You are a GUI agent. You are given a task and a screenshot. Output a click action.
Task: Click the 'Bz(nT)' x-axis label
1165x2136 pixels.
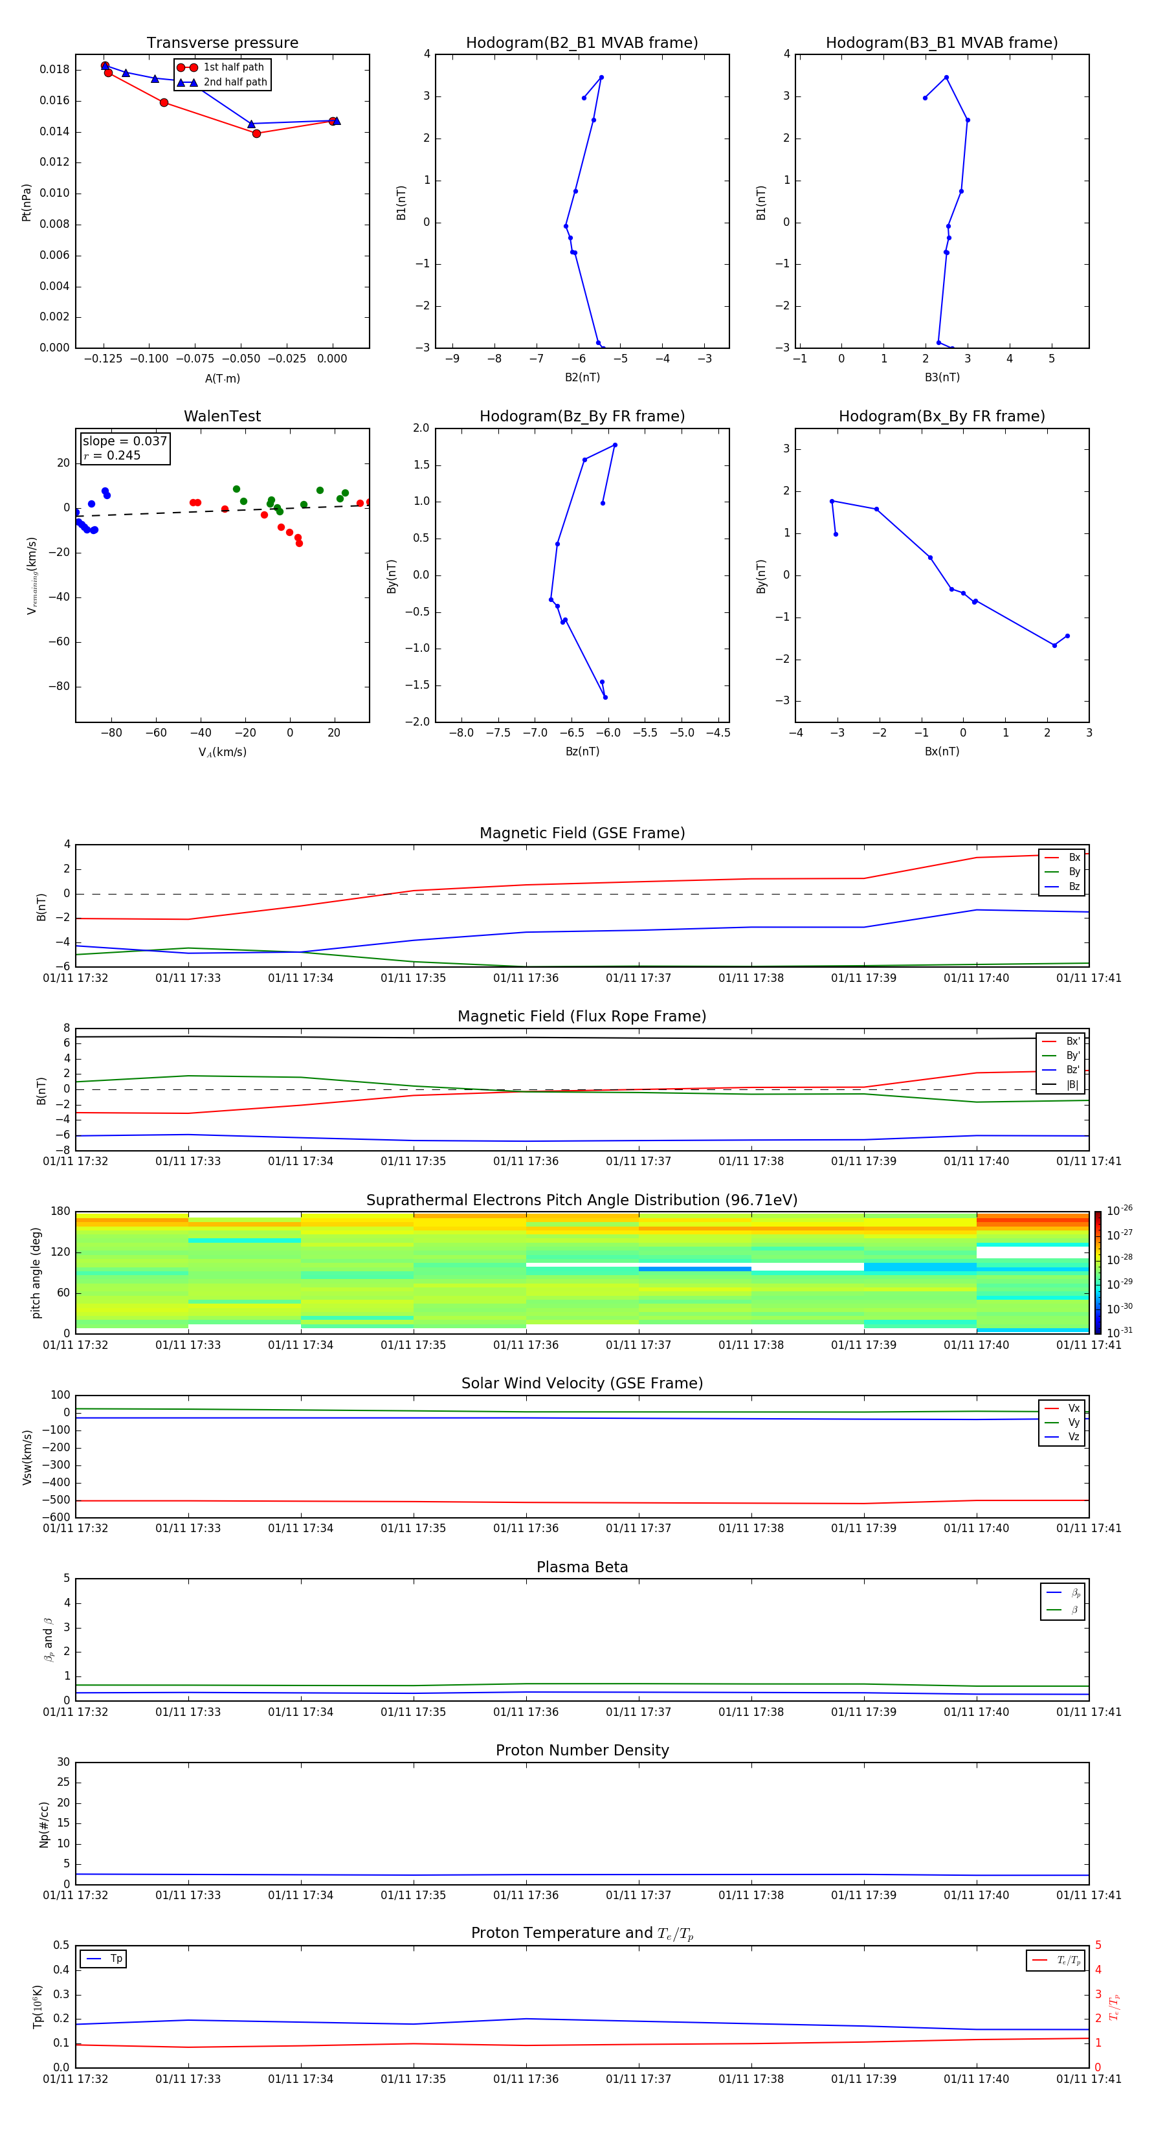(x=582, y=751)
